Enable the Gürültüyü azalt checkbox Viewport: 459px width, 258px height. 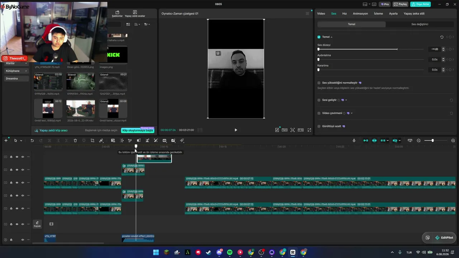(x=319, y=126)
